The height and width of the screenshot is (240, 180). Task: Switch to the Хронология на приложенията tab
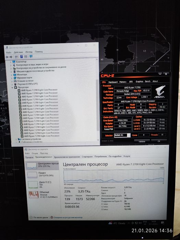click(67, 157)
